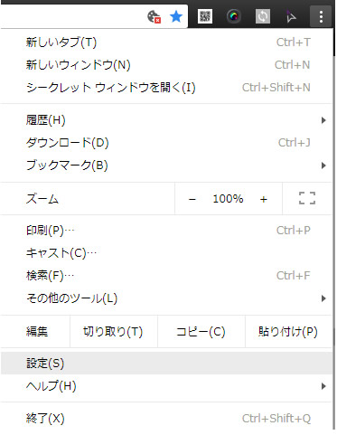Viewport: 337px width, 435px height.
Task: Click the cursor arrow extension icon
Action: [291, 16]
